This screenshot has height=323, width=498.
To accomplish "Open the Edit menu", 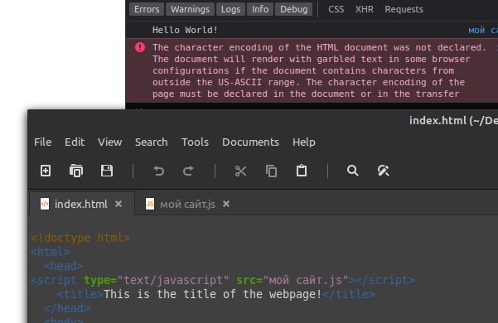I will point(75,142).
